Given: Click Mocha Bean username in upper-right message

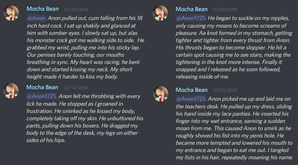Looking at the screenshot, I should (192, 9).
